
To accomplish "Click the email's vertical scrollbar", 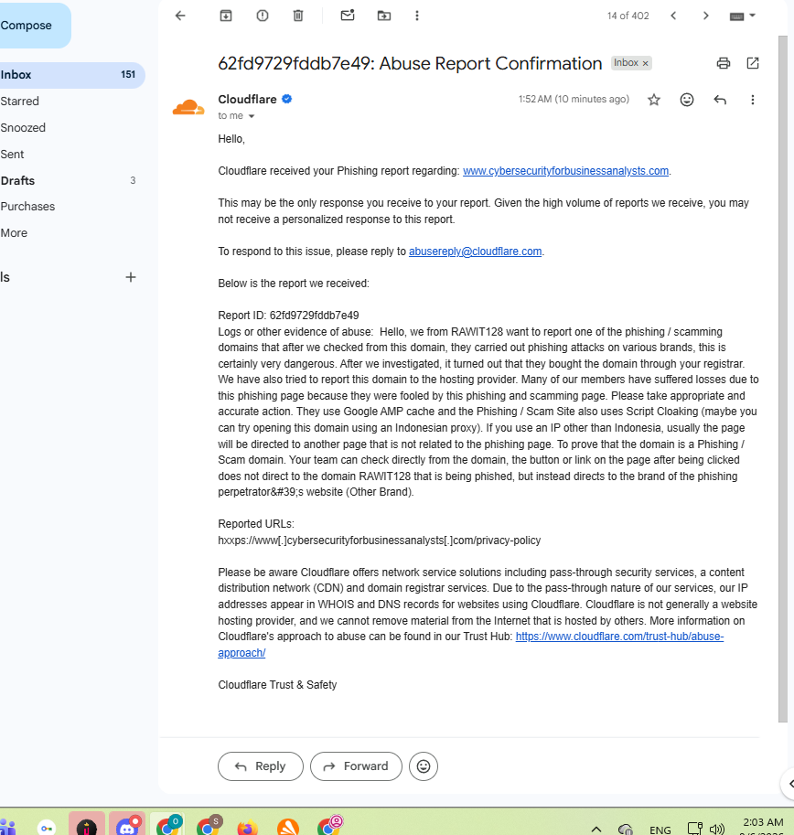I will click(x=782, y=378).
